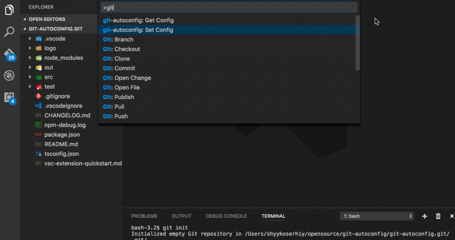Click the logo folder icon
Image resolution: width=455 pixels, height=240 pixels.
(x=39, y=48)
